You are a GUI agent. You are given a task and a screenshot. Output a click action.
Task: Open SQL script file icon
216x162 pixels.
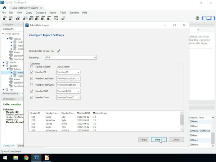[x=11, y=18]
